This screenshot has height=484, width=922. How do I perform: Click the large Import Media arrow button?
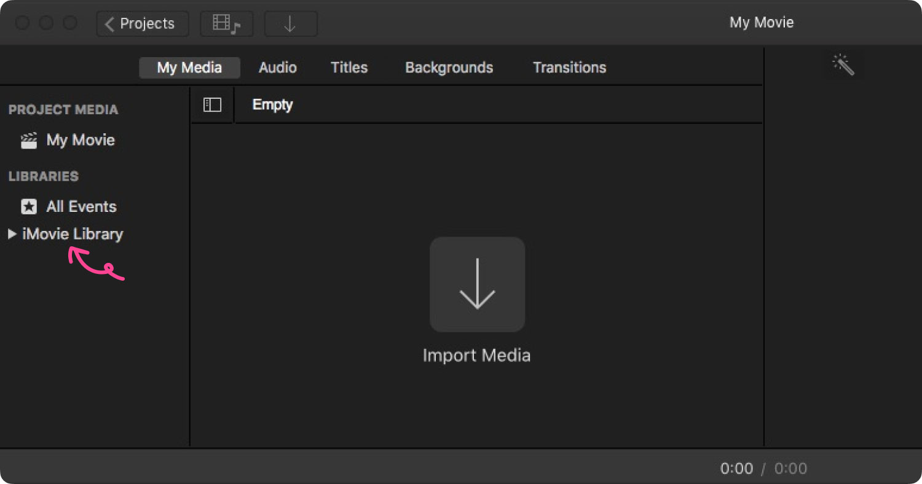click(477, 284)
